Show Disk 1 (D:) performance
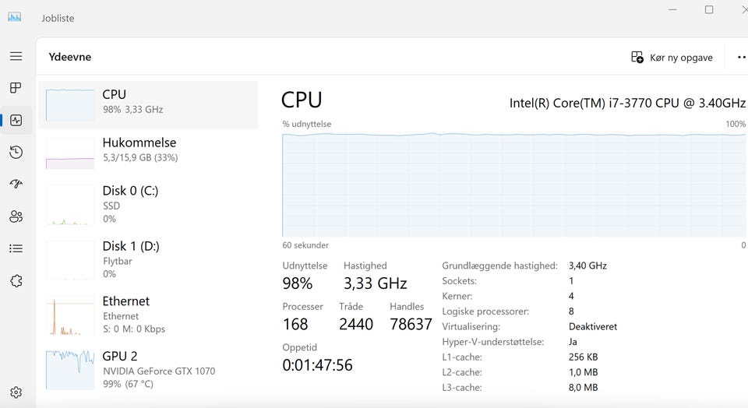Image resolution: width=748 pixels, height=408 pixels. [148, 258]
